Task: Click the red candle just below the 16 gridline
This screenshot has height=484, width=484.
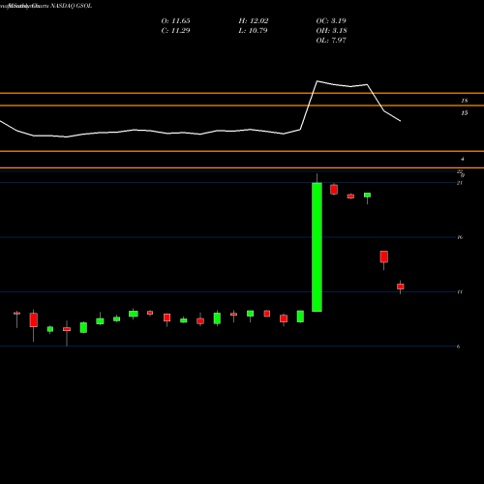Action: 384,257
